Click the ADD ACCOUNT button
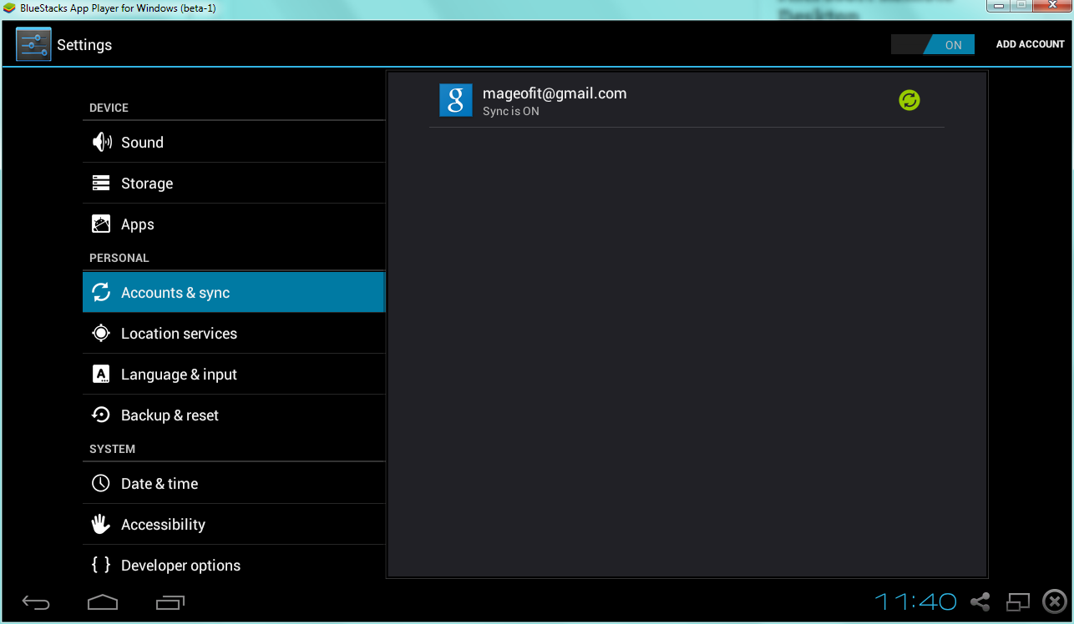The height and width of the screenshot is (624, 1074). pyautogui.click(x=1030, y=44)
